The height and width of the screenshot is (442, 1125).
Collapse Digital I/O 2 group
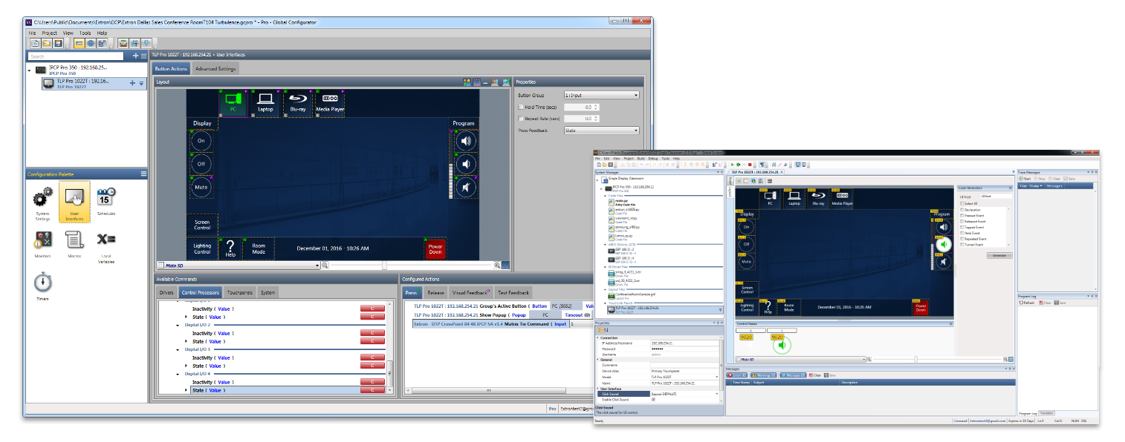pos(177,325)
